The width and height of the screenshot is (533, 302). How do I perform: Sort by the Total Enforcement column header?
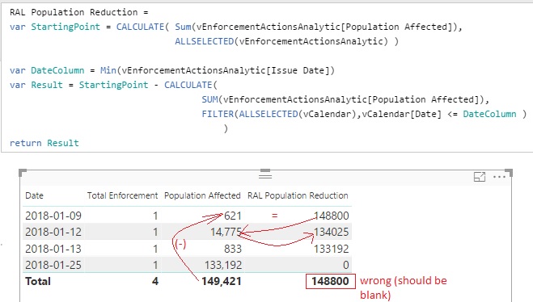point(122,195)
